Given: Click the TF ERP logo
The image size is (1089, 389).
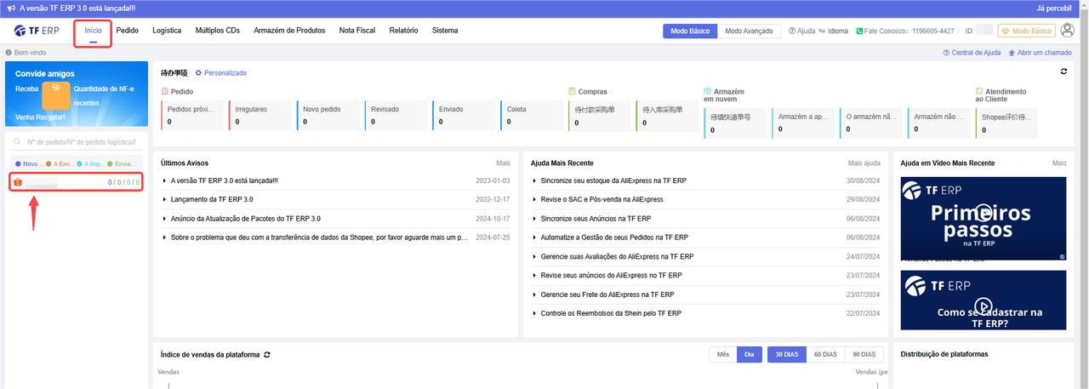Looking at the screenshot, I should 37,31.
